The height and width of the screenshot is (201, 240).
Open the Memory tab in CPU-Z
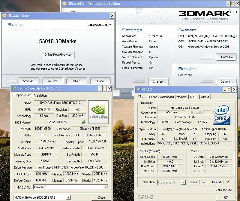tap(182, 97)
